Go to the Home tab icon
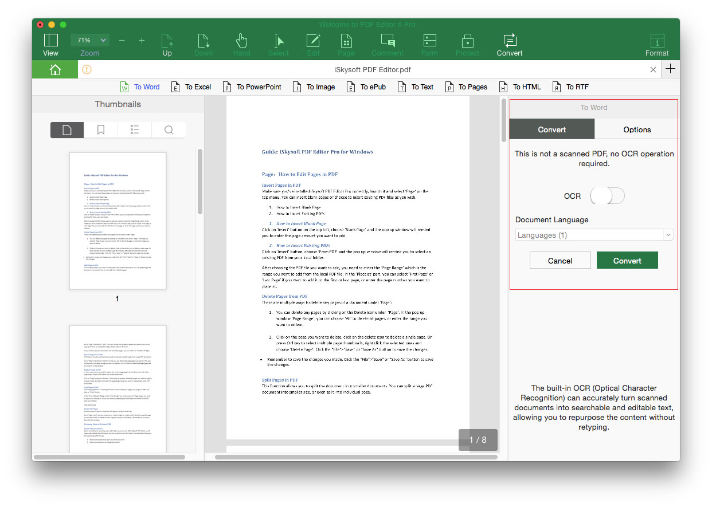Image resolution: width=712 pixels, height=507 pixels. (x=55, y=70)
